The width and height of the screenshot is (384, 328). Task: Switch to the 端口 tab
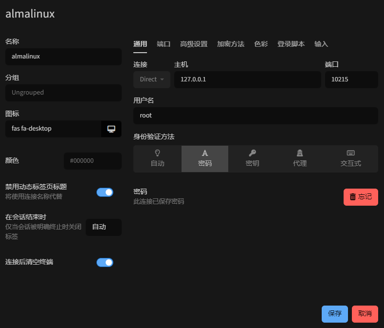[x=164, y=44]
